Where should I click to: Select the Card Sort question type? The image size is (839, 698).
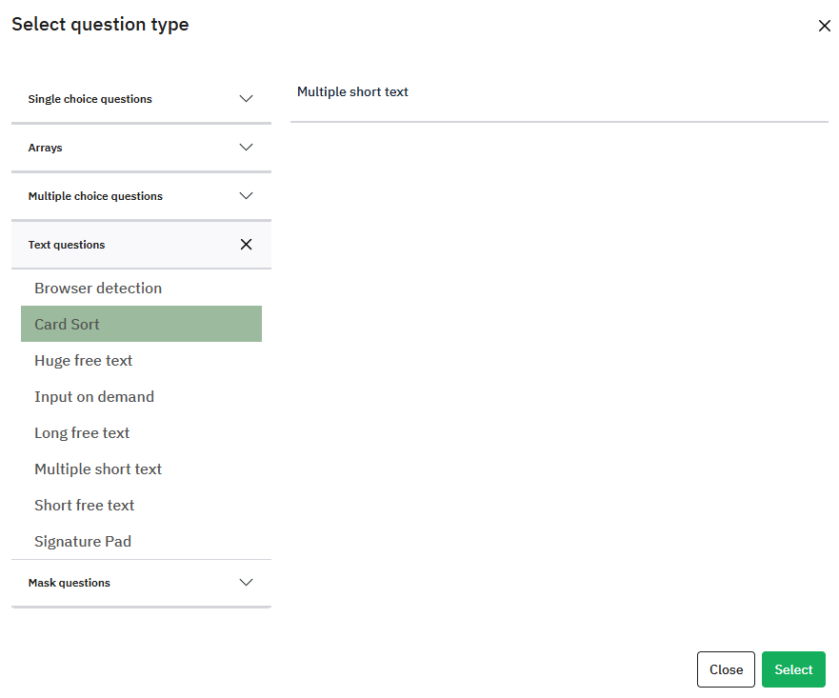pyautogui.click(x=68, y=325)
